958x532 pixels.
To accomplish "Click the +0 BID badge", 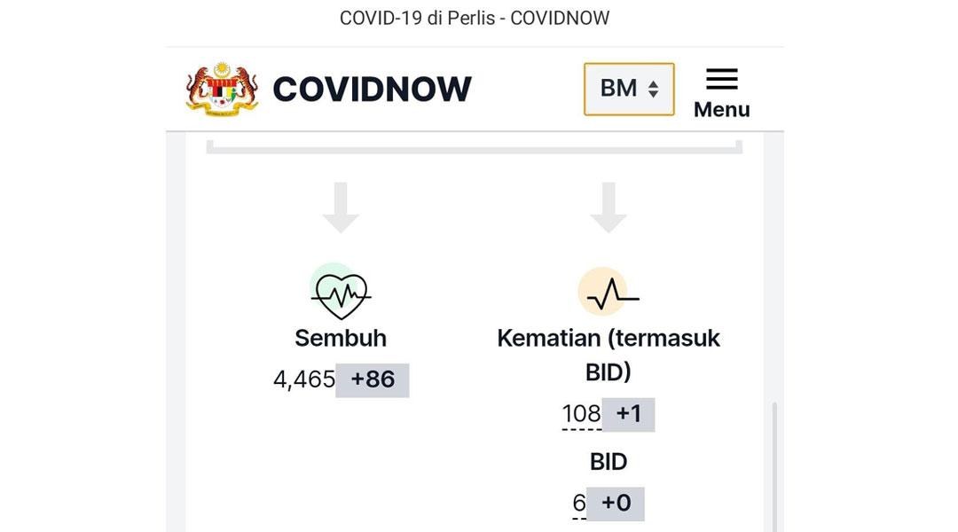I will [616, 504].
